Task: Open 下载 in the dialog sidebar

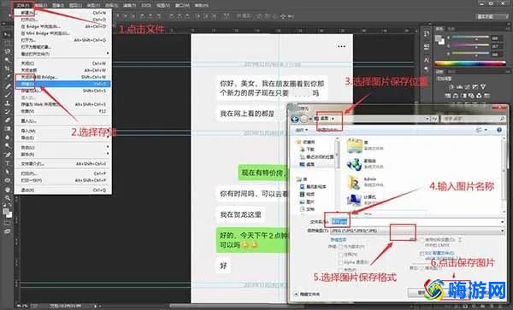Action: [x=307, y=149]
